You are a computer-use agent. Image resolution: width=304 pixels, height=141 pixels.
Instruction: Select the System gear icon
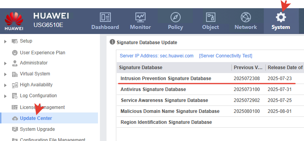point(281,17)
